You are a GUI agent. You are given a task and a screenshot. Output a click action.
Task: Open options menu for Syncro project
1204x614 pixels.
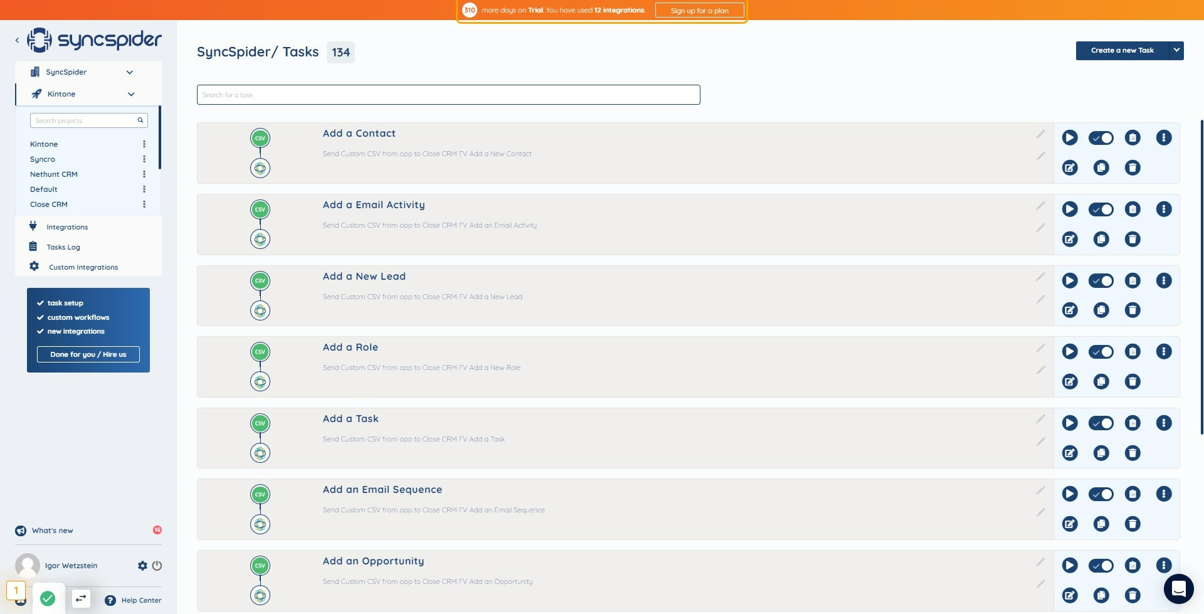coord(144,159)
